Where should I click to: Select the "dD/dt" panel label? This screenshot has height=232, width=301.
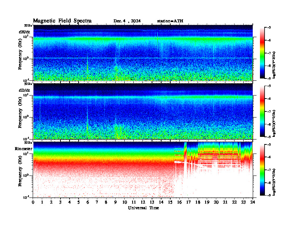[24, 90]
